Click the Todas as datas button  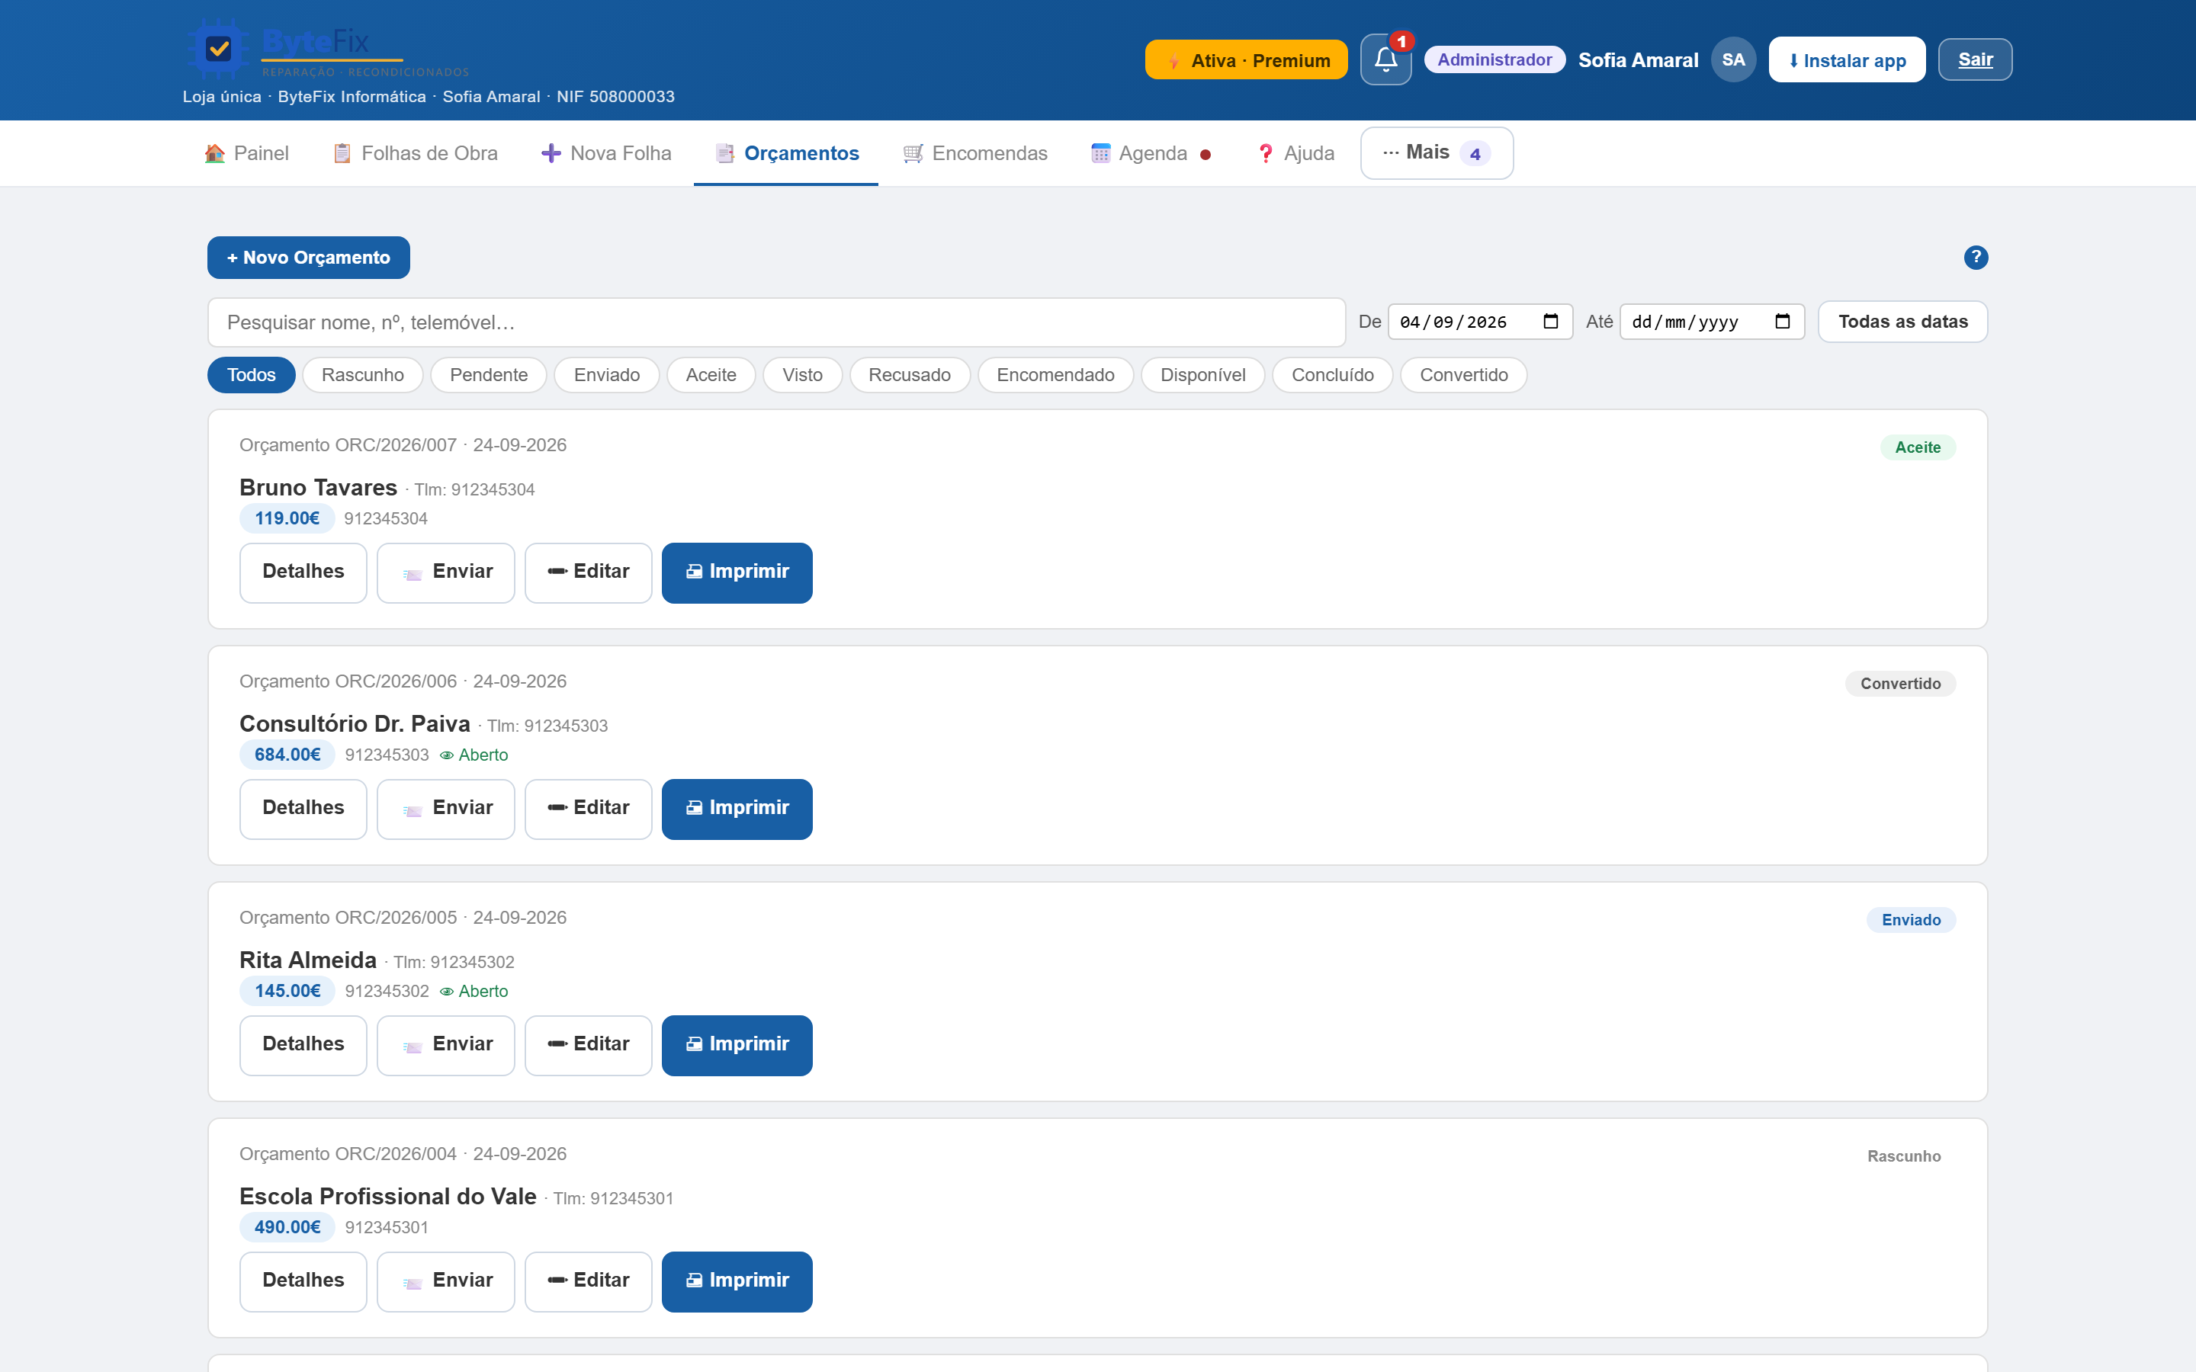[x=1902, y=322]
